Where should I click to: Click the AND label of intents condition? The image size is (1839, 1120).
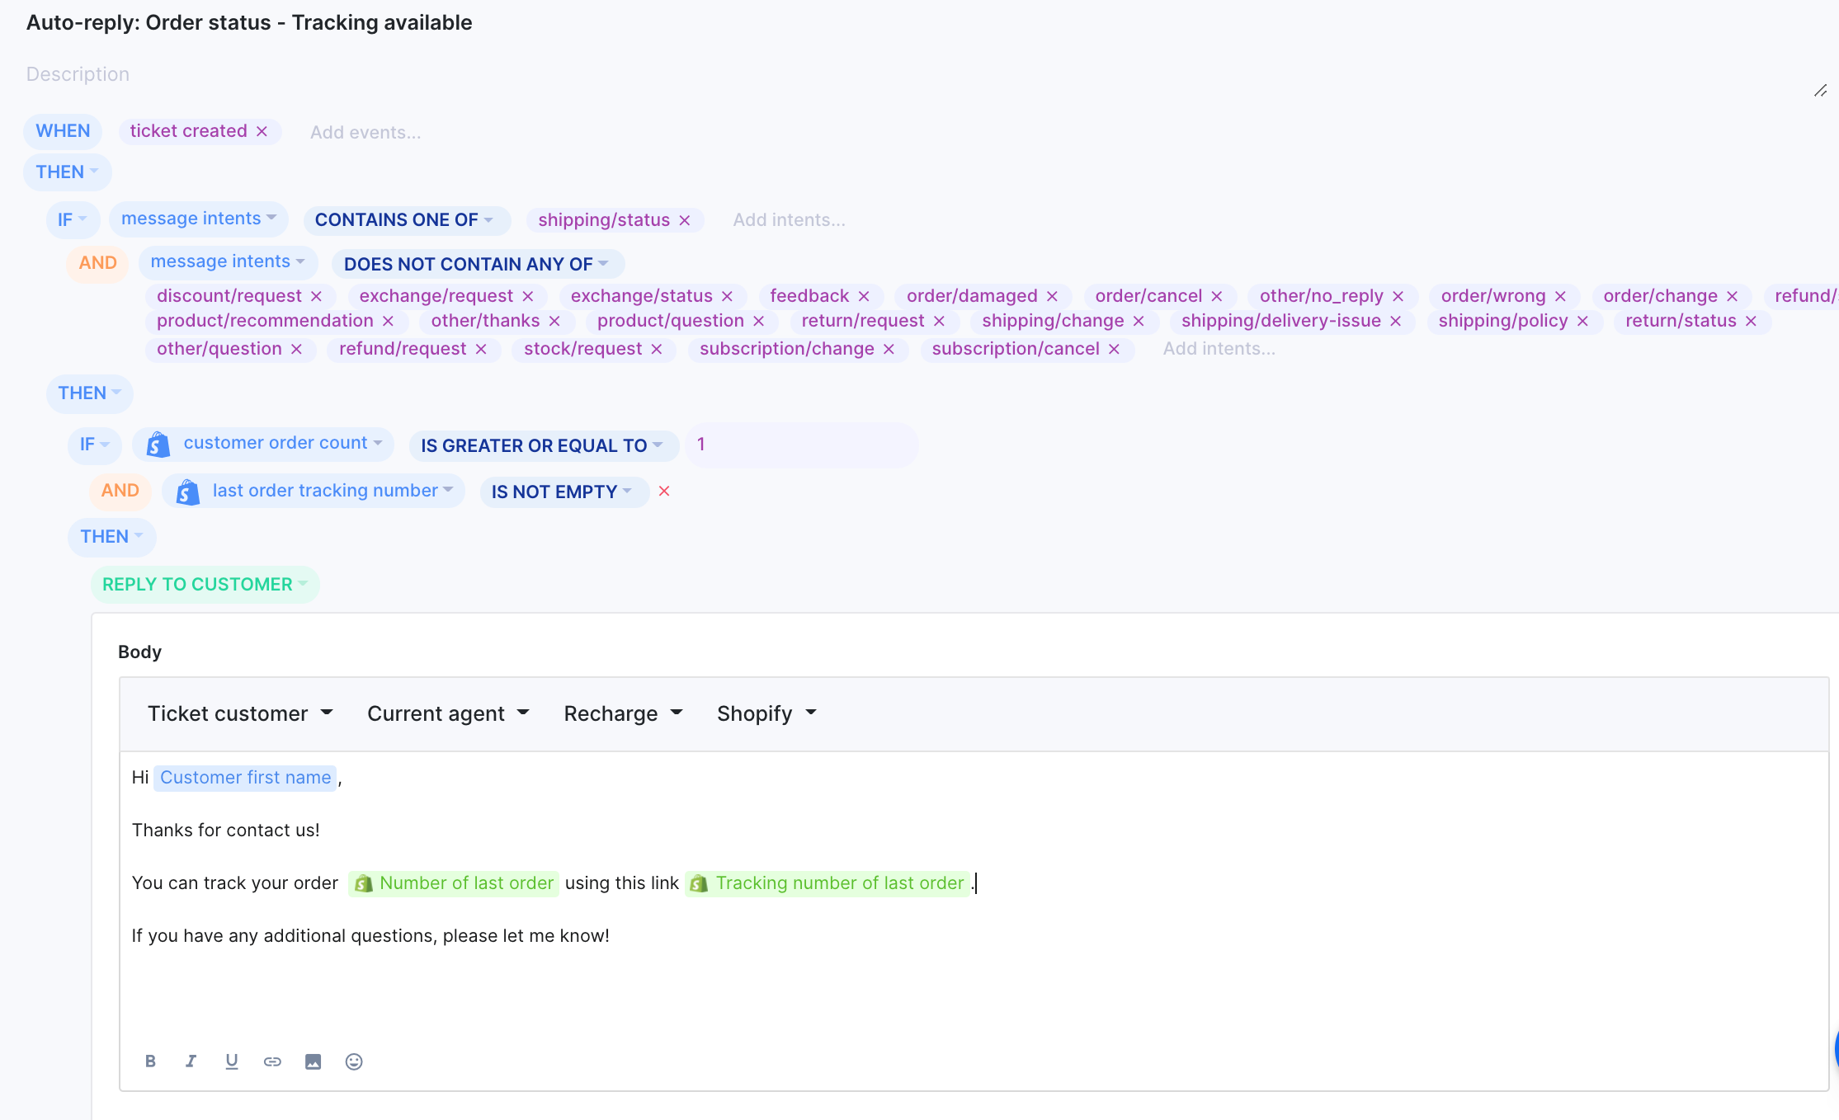pyautogui.click(x=97, y=263)
